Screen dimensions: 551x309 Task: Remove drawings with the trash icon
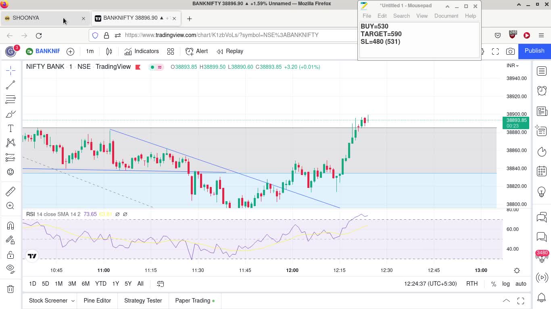coord(10,289)
